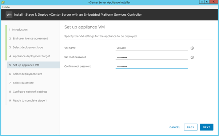The height and width of the screenshot is (136, 219).
Task: Click the 'Set root password' label
Action: click(x=75, y=57)
